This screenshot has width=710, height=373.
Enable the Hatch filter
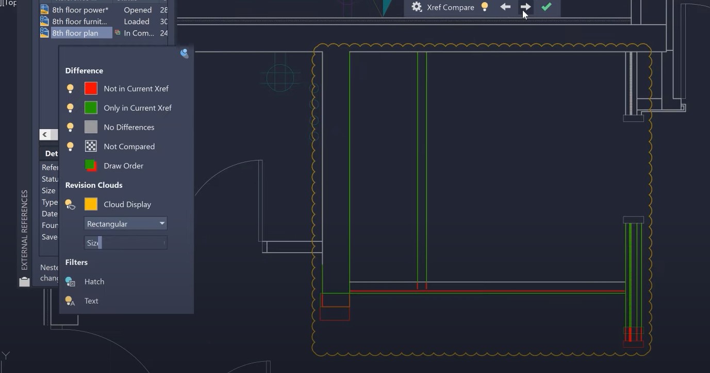coord(70,281)
